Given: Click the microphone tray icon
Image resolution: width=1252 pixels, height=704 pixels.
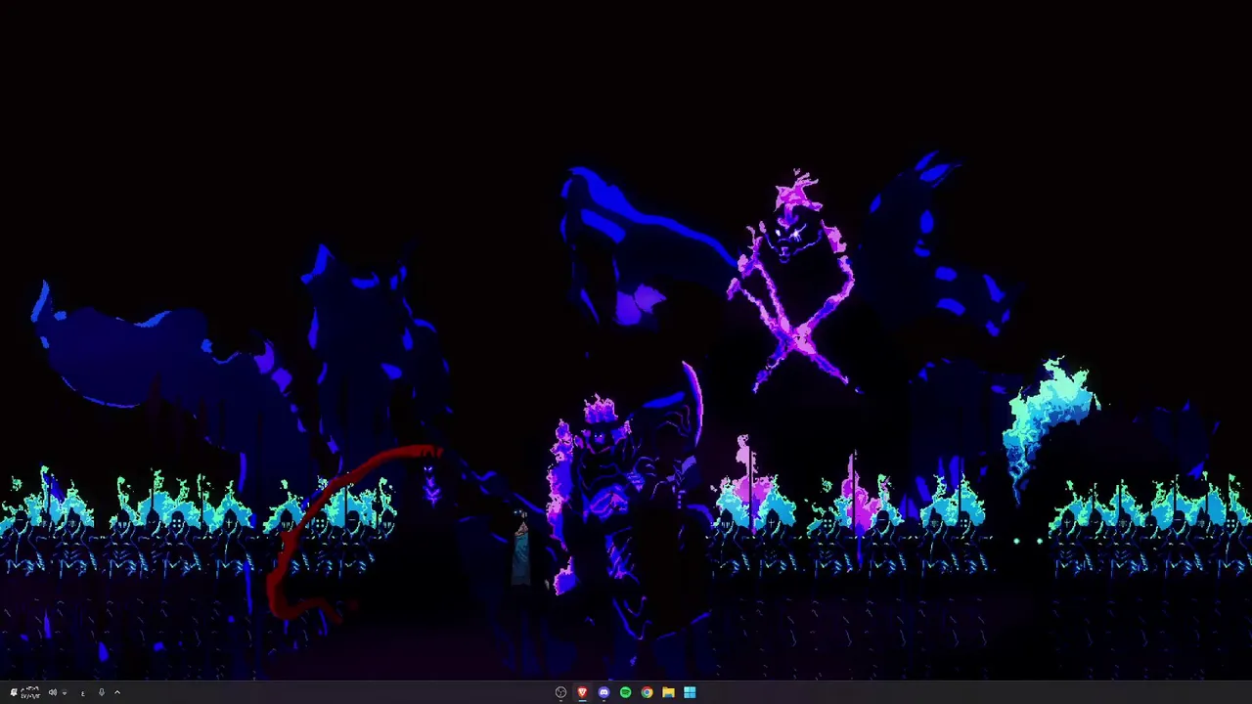Looking at the screenshot, I should tap(102, 692).
